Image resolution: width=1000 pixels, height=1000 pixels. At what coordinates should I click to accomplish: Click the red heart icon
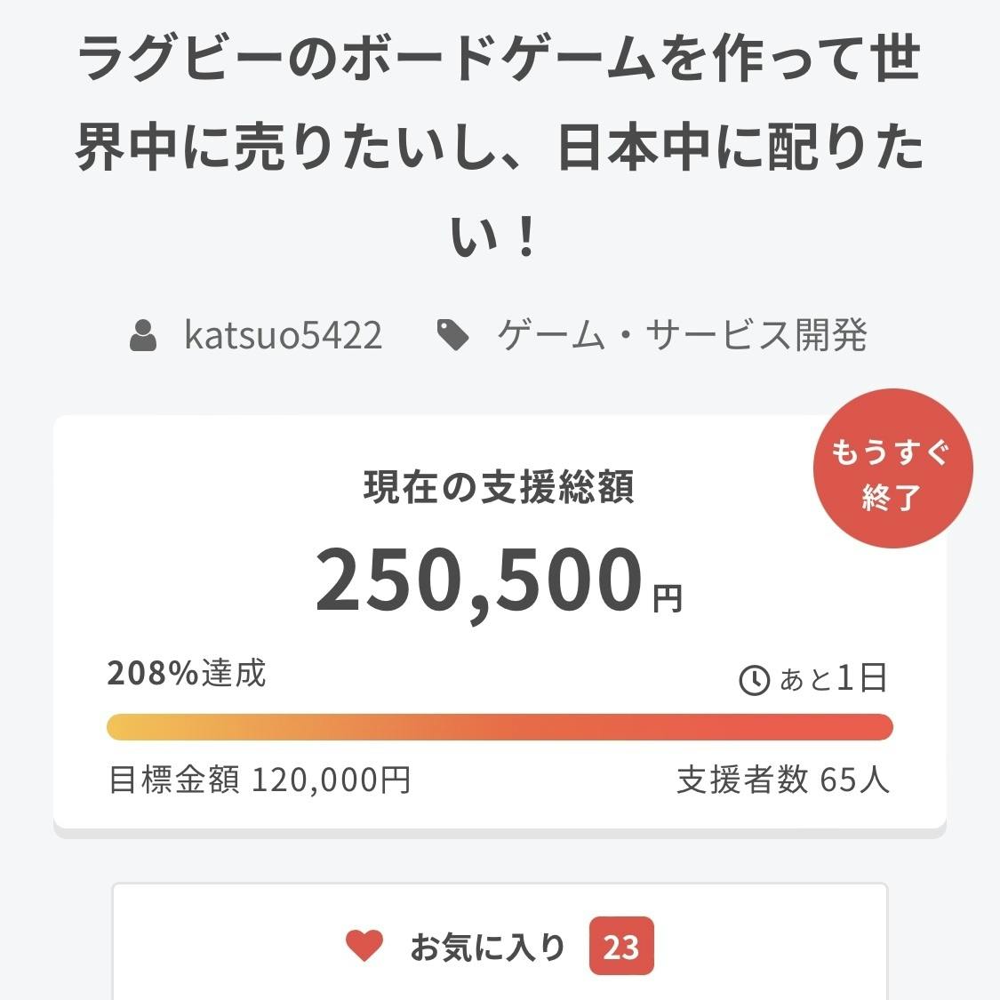364,946
